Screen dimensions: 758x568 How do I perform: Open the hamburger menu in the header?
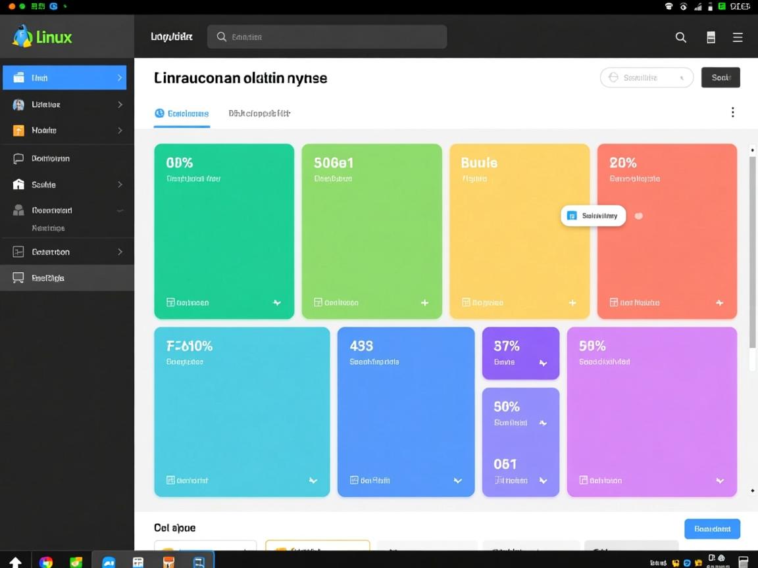[x=738, y=37]
